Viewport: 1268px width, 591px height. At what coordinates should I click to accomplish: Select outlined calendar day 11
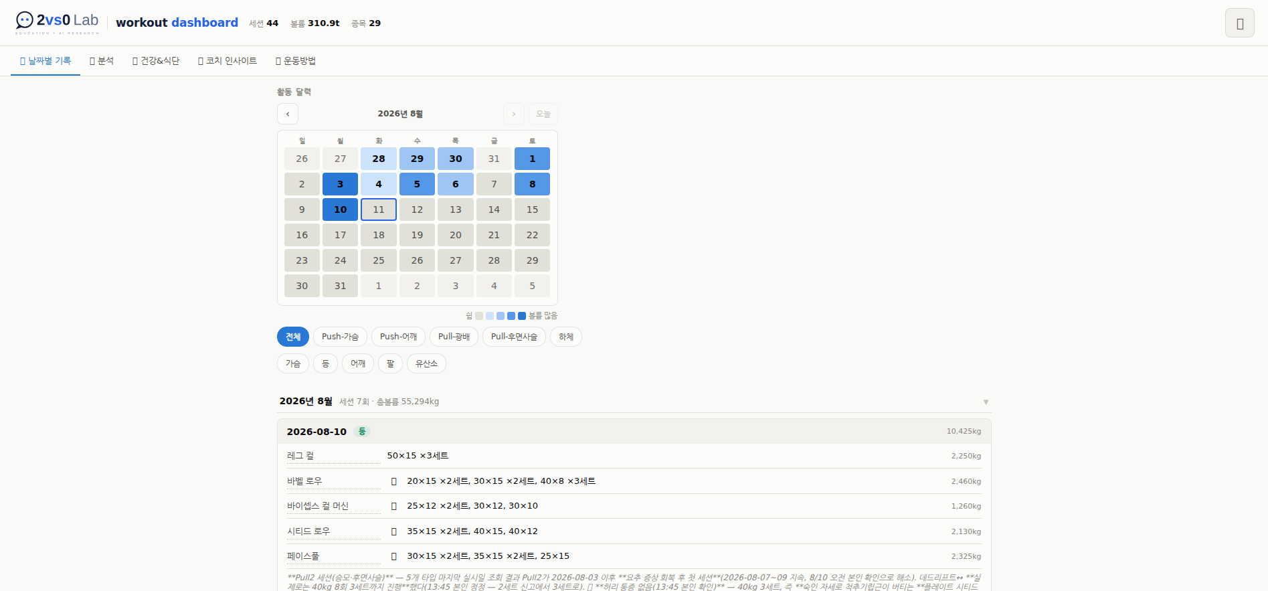tap(379, 209)
